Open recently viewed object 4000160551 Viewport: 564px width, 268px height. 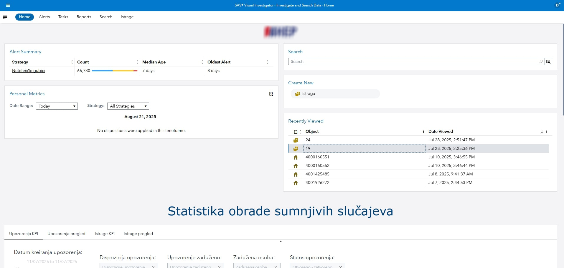(317, 157)
